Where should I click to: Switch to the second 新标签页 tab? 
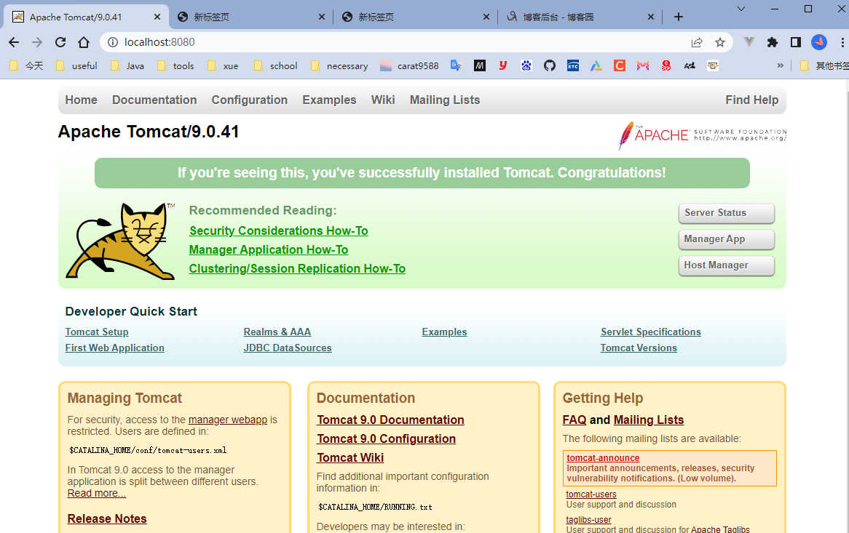[x=415, y=17]
